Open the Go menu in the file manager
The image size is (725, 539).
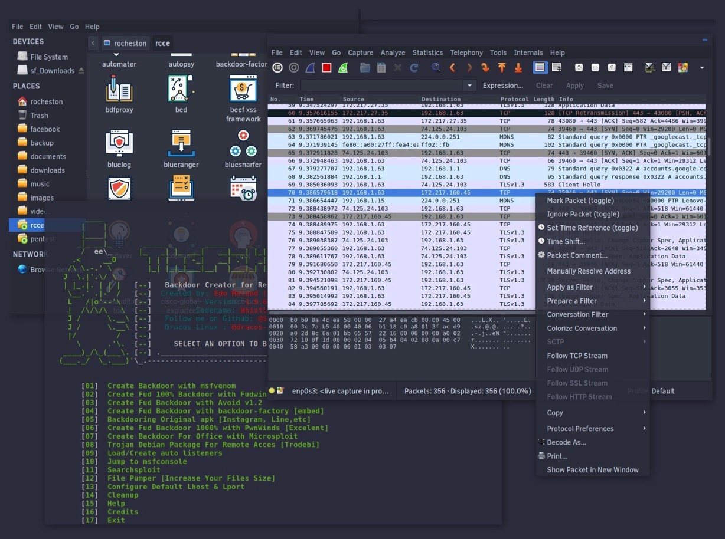tap(74, 27)
